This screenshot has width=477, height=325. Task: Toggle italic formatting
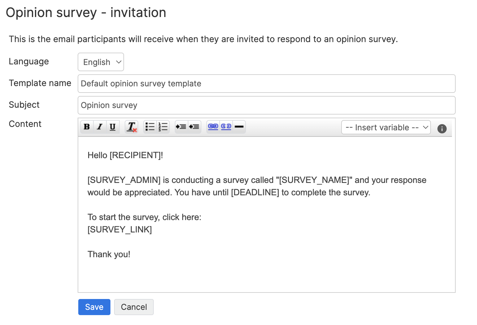[x=100, y=127]
